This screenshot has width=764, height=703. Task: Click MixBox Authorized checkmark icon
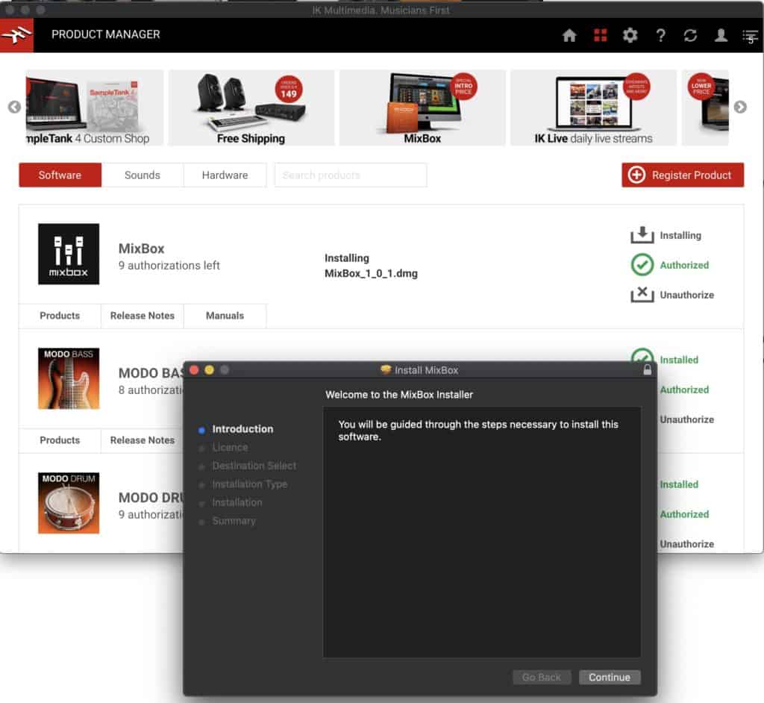642,265
